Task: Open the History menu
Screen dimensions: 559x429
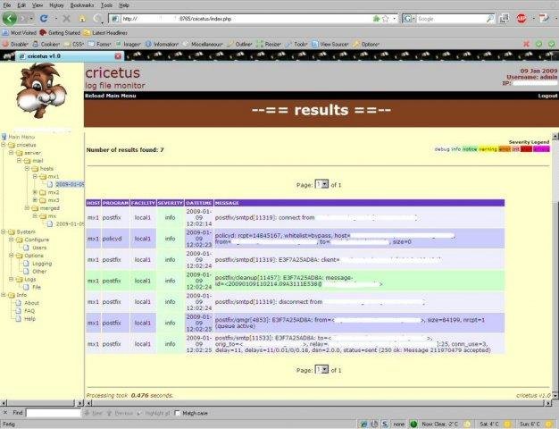Action: coord(56,5)
